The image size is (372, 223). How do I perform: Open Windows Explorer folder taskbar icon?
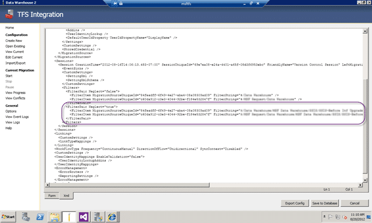tap(55, 217)
